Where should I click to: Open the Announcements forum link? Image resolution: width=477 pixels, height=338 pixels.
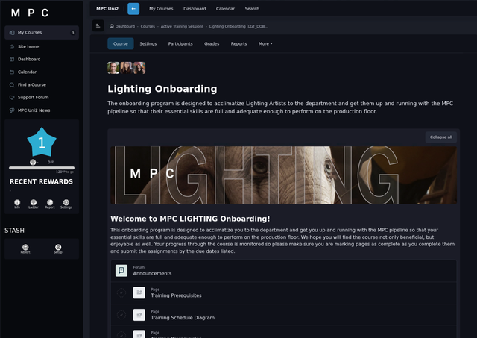152,273
